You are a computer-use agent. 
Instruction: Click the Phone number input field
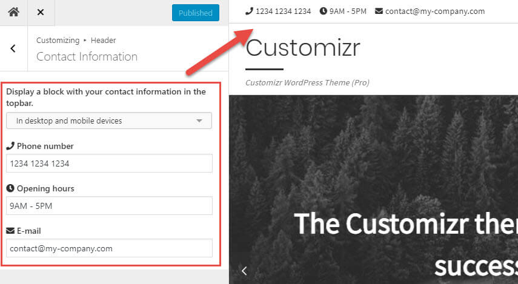coord(109,163)
